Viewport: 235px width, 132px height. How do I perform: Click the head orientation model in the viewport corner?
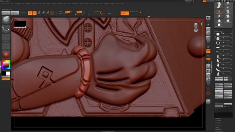pyautogui.click(x=196, y=27)
